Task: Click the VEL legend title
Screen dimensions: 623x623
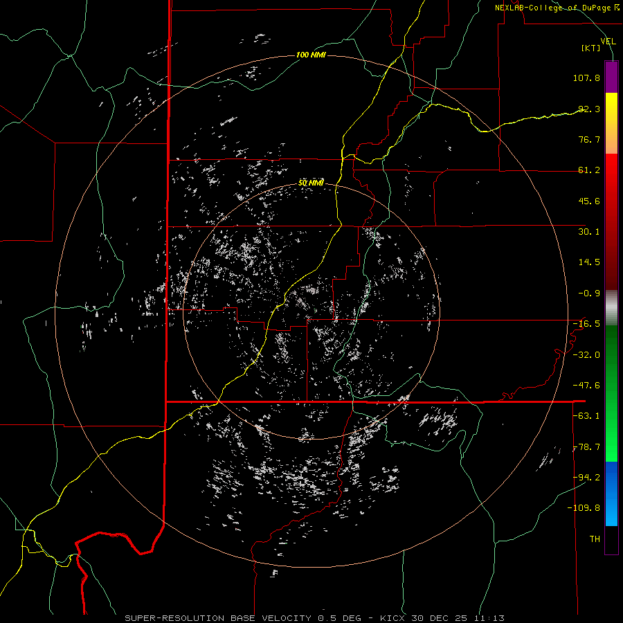Action: click(608, 42)
